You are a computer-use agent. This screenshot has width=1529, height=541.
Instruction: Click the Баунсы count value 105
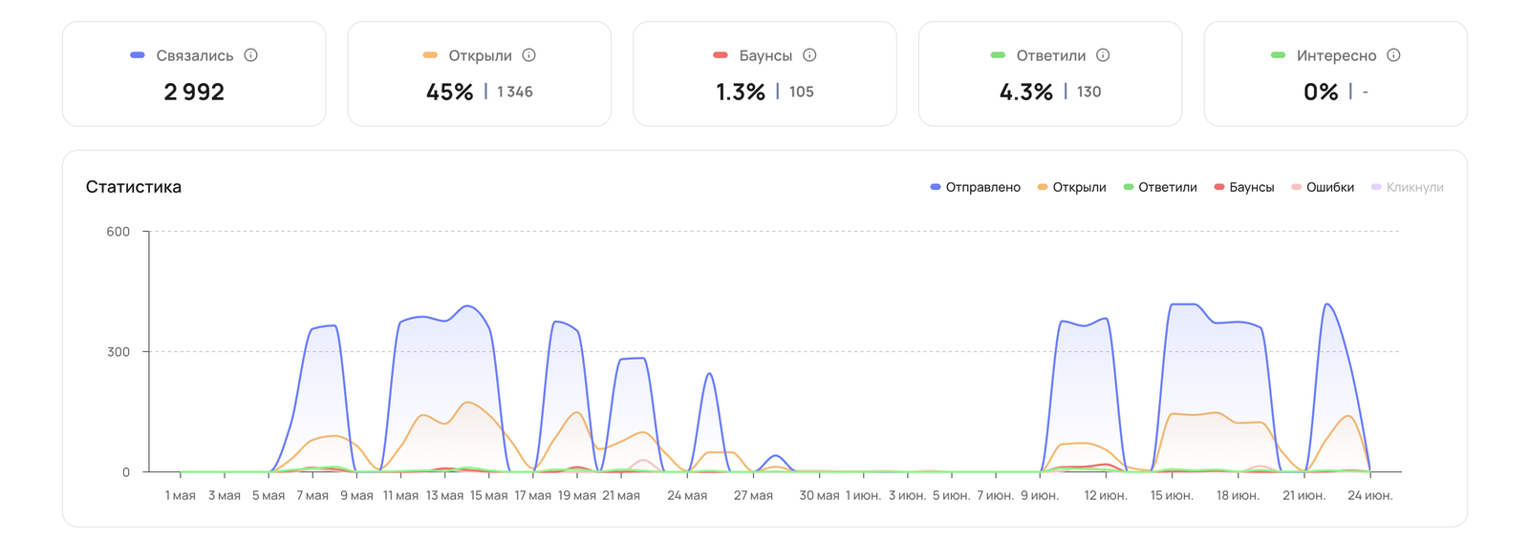[x=802, y=92]
